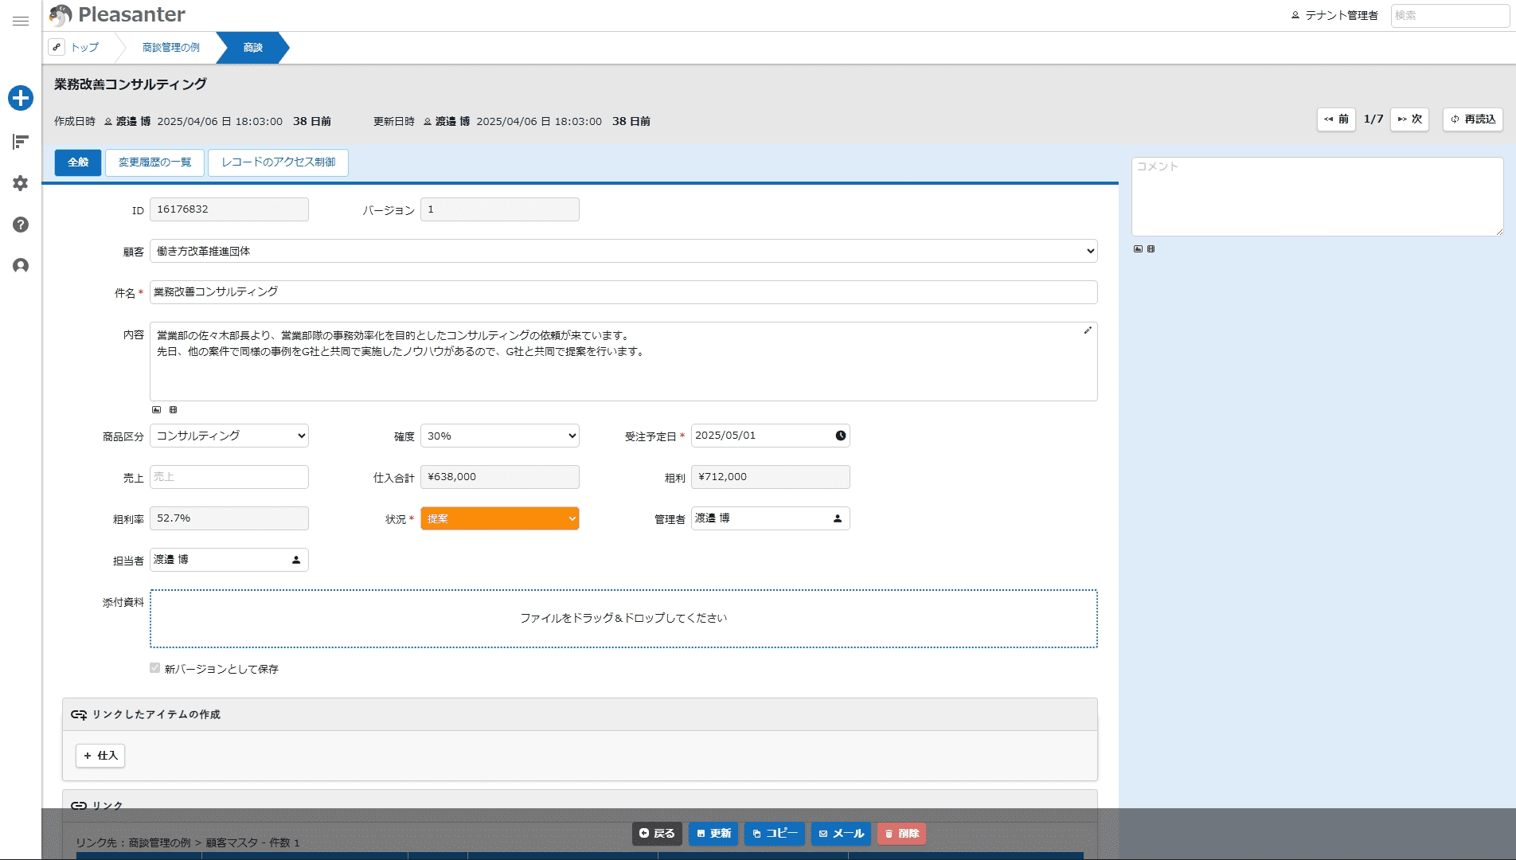
Task: Click the blue plus create-new icon
Action: [21, 98]
